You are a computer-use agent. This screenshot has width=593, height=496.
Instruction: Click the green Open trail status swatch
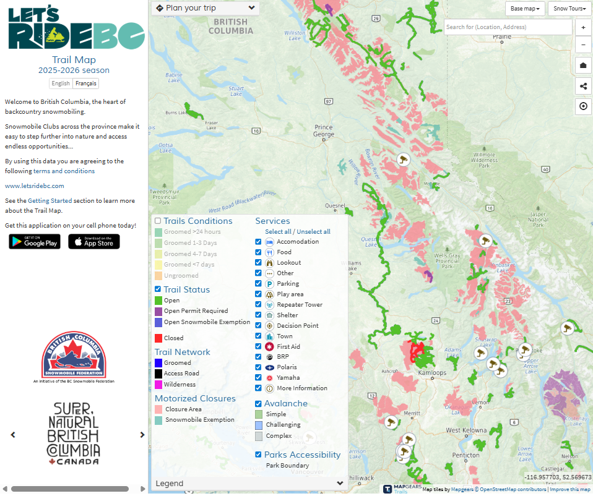tap(158, 301)
